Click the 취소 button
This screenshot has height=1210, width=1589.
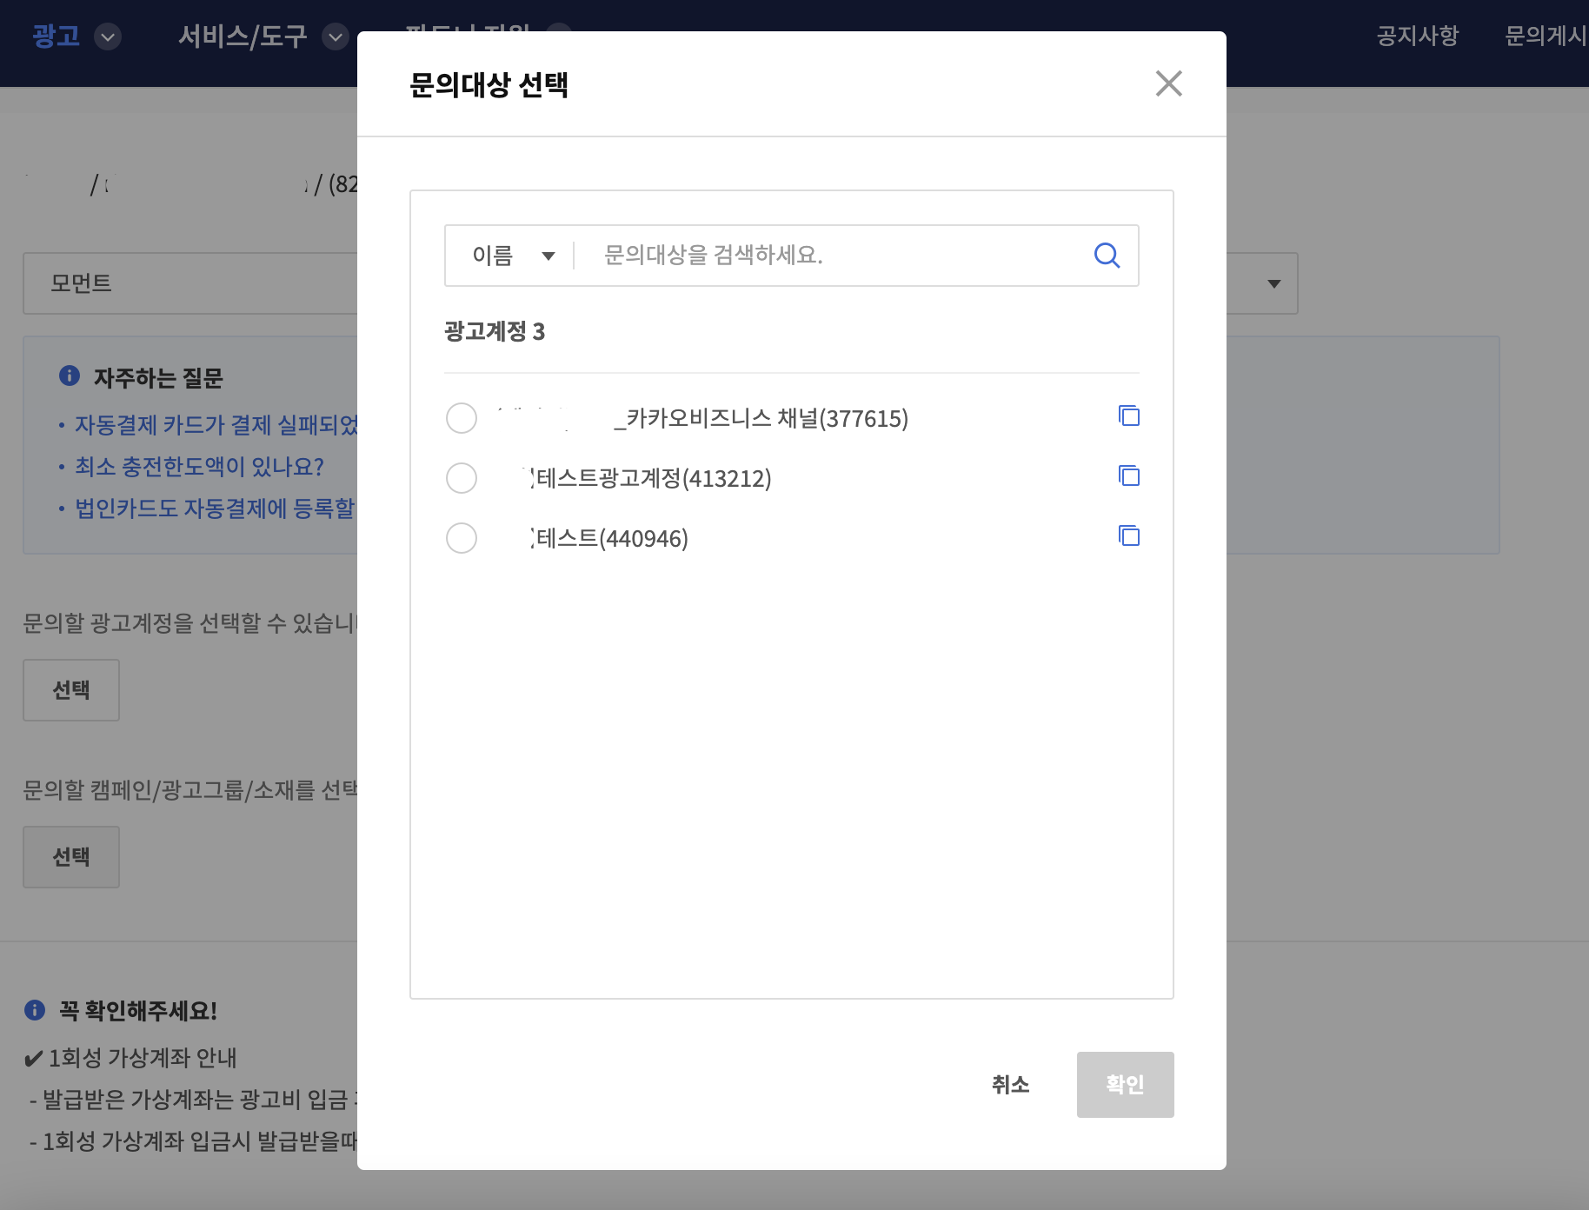pos(1010,1085)
